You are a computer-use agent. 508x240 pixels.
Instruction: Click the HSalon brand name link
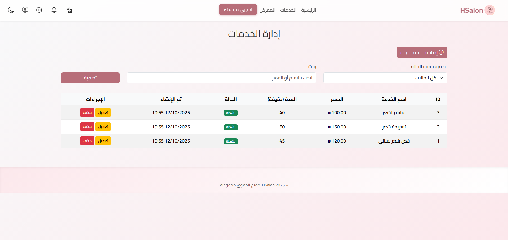tap(471, 10)
